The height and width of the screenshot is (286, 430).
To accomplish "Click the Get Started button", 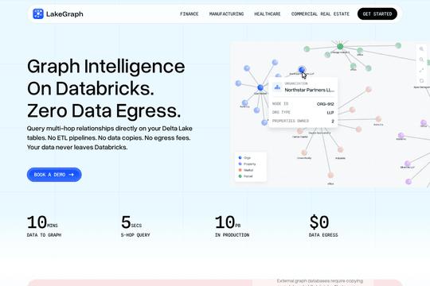I will (x=377, y=14).
